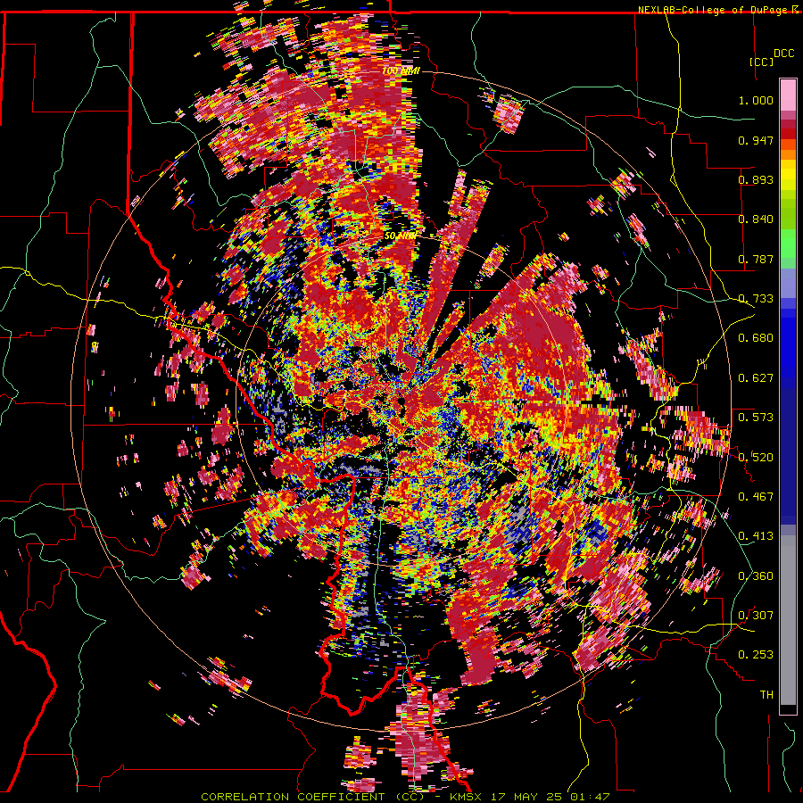Pick the bright green segment of the color bar
803x803 pixels.
click(x=788, y=244)
